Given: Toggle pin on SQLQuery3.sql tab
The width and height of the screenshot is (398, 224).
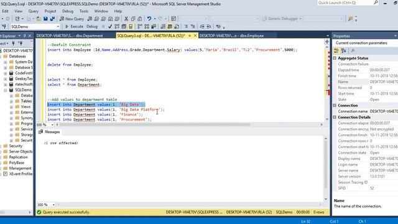Looking at the screenshot, I should (x=189, y=36).
